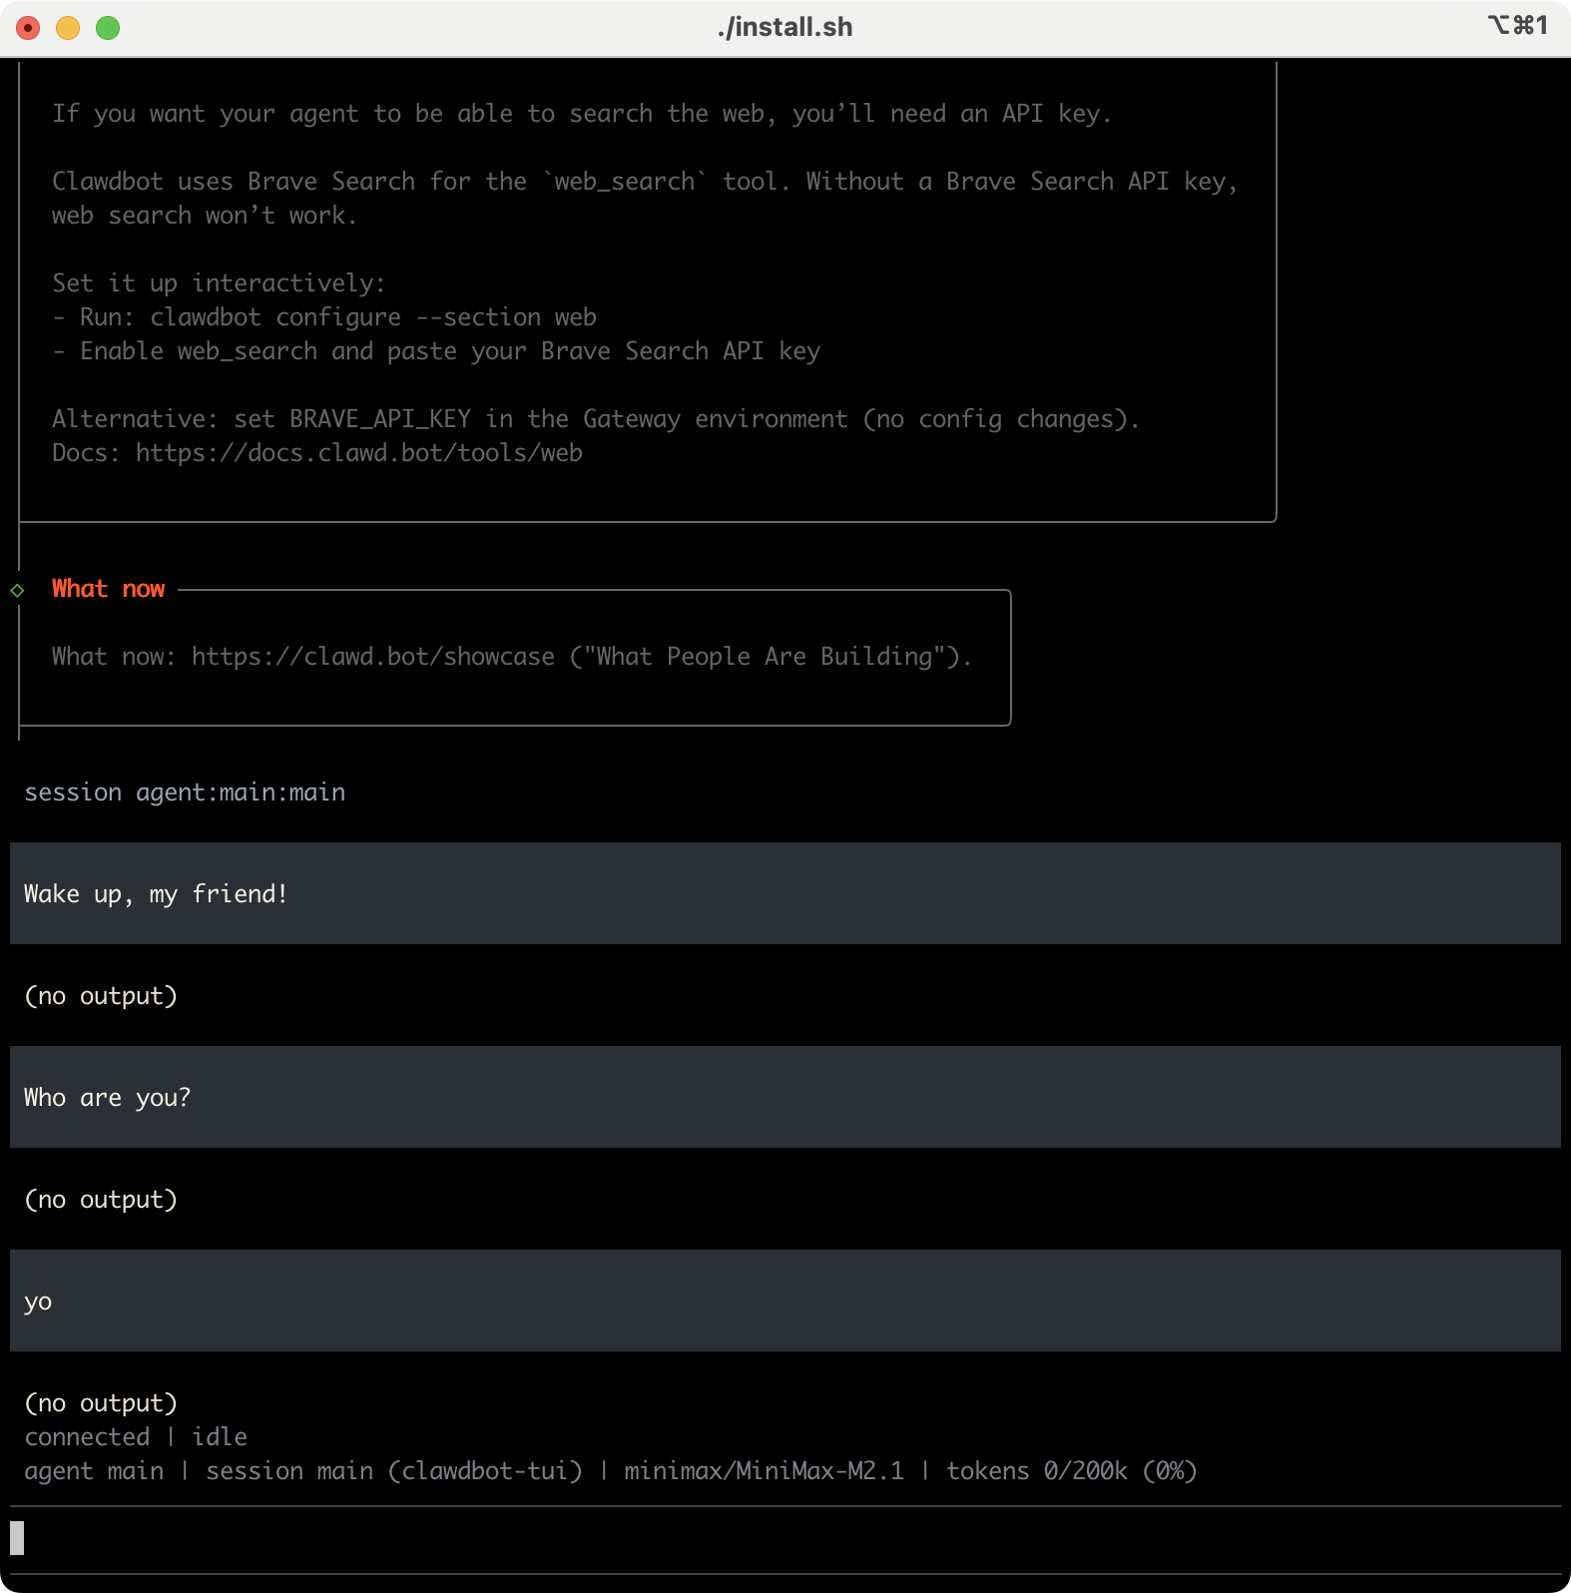Click the "connected" status text

coord(87,1437)
